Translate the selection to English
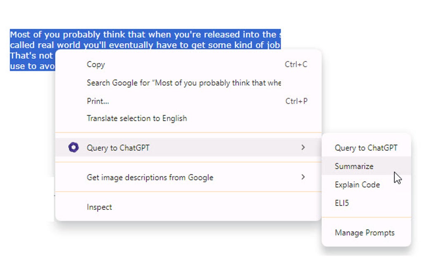Screen dimensions: 421x263 (137, 118)
